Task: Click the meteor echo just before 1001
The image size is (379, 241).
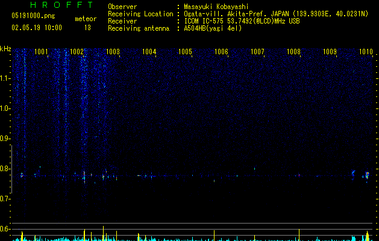Action: [22, 175]
